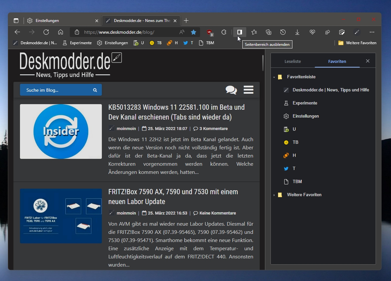This screenshot has height=281, width=391.
Task: Open the U bookmark in favorites bar
Action: click(x=139, y=43)
